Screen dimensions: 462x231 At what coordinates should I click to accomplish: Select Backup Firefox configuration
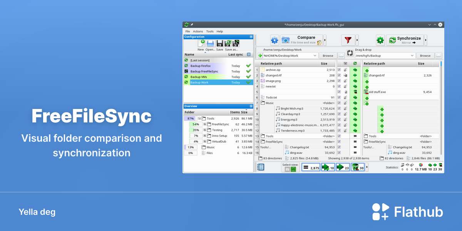[218, 66]
